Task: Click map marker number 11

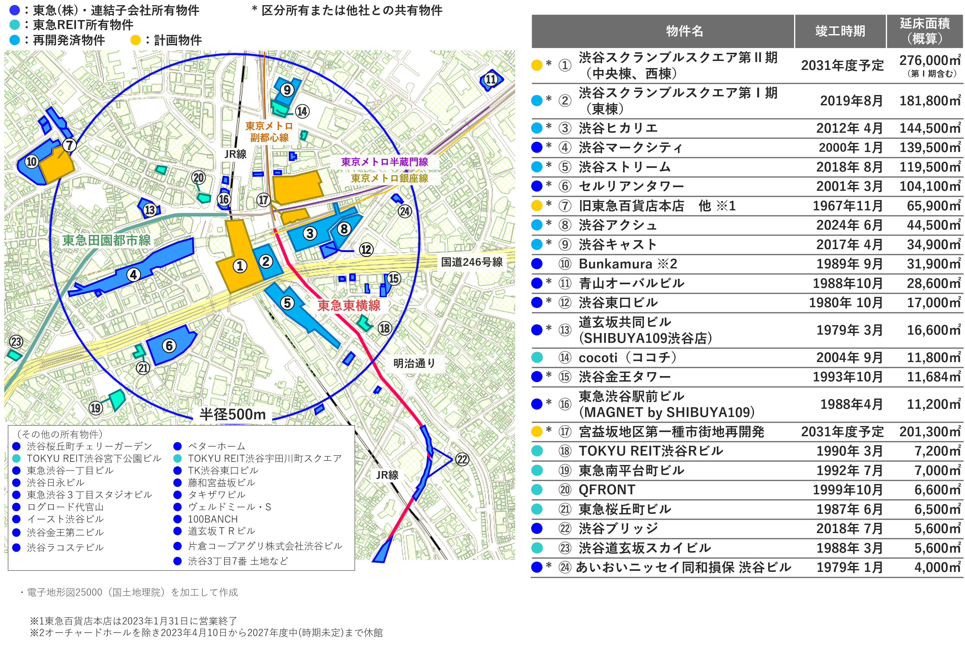Action: click(491, 79)
